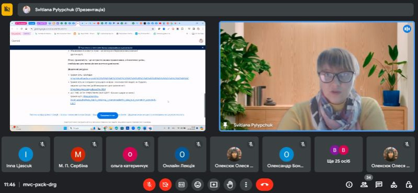The height and width of the screenshot is (193, 418).
Task: Raise your hand
Action: (230, 185)
